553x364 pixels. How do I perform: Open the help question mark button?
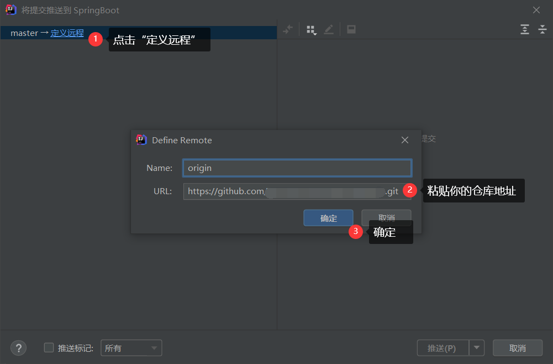pos(18,348)
